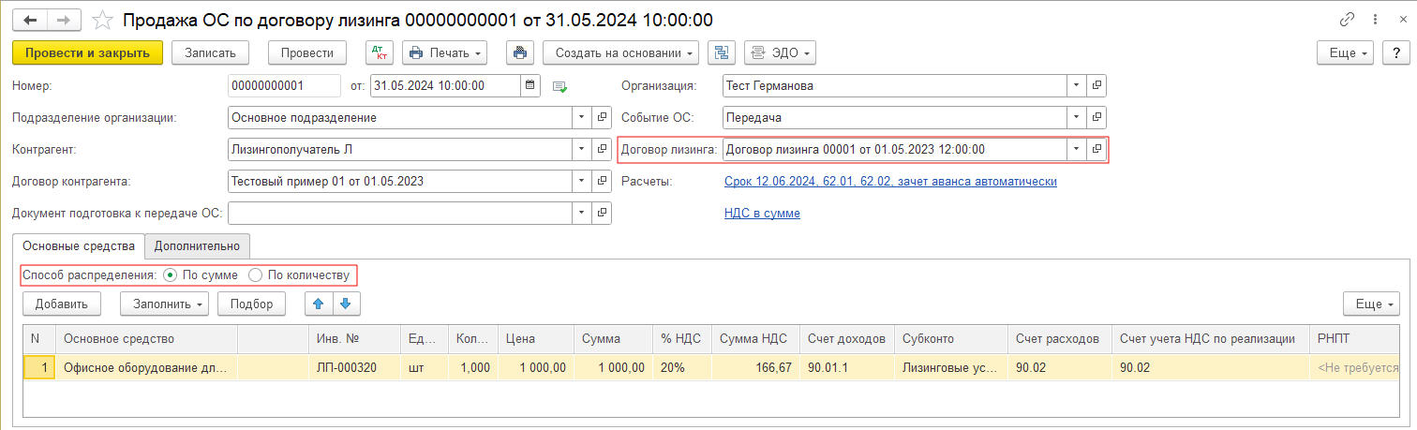Open the Создать на основании menu
The height and width of the screenshot is (430, 1417).
pyautogui.click(x=621, y=52)
